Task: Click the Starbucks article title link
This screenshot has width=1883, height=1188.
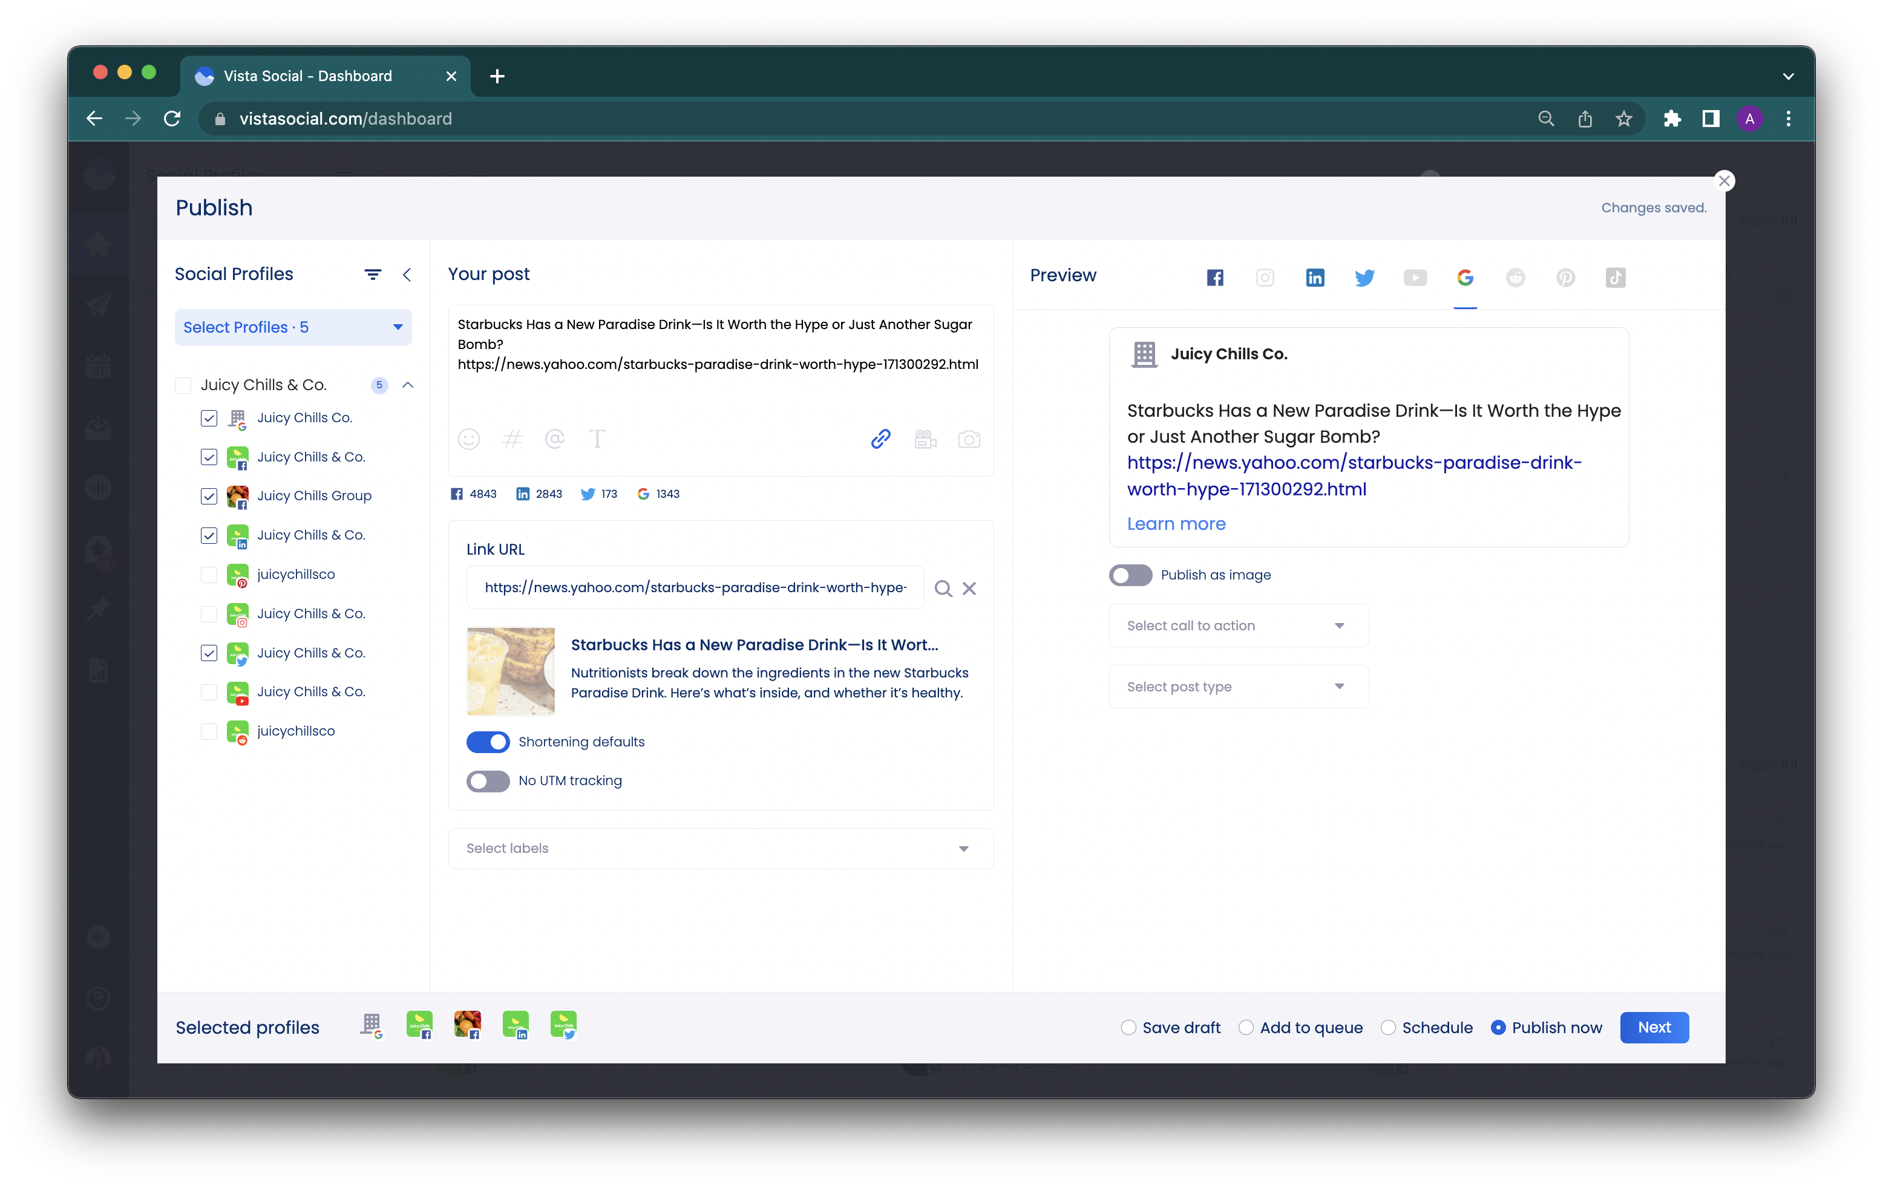Action: (754, 645)
